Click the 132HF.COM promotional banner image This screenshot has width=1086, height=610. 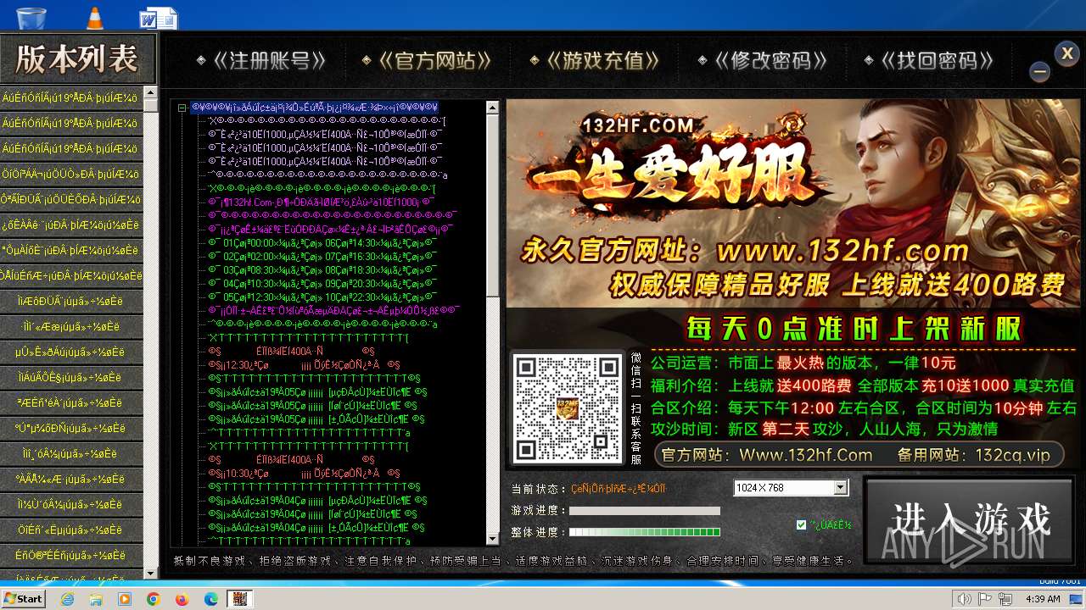pyautogui.click(x=793, y=203)
